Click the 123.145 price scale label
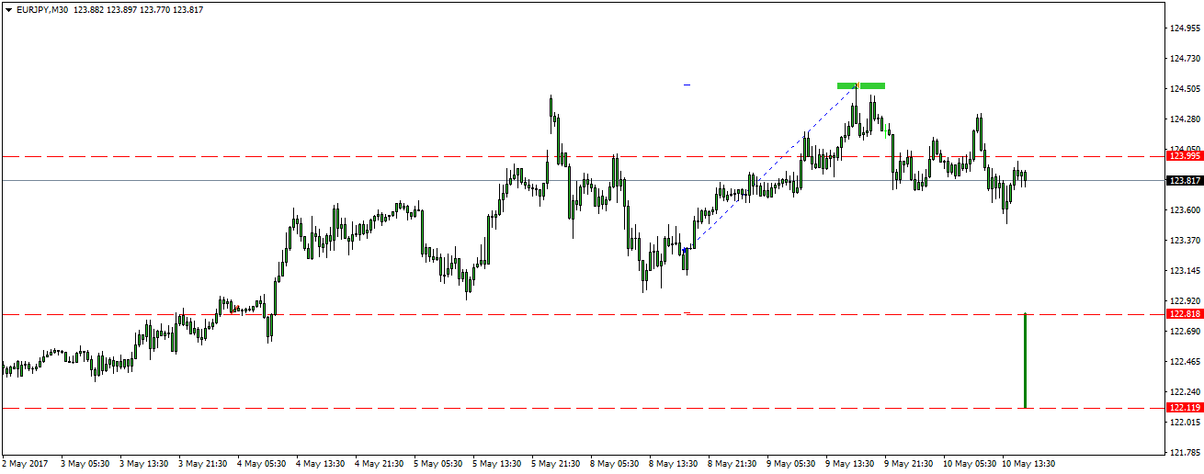1204x474 pixels. pyautogui.click(x=1185, y=271)
